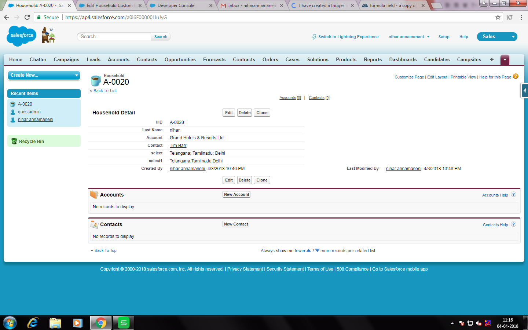Click the plus icon for all tabs
This screenshot has width=528, height=330.
coord(492,59)
